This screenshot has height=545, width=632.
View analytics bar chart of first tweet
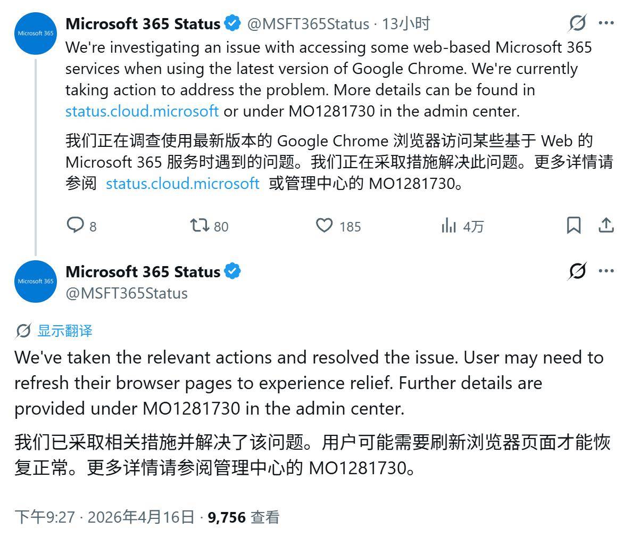[448, 226]
